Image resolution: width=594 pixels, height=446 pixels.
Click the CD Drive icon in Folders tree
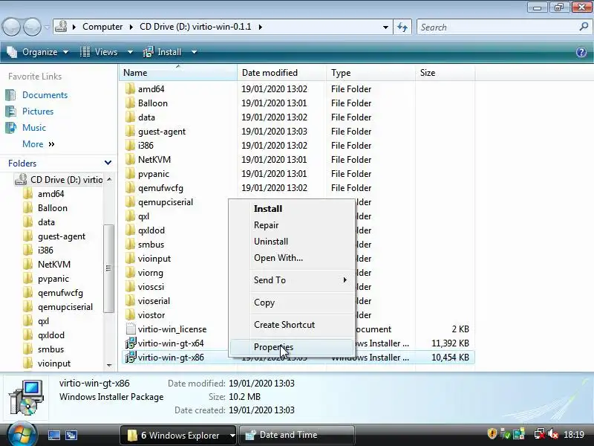click(x=21, y=179)
